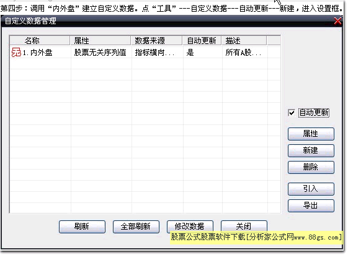Click the red icon beside 内外盘 row
The width and height of the screenshot is (348, 255).
[x=16, y=53]
